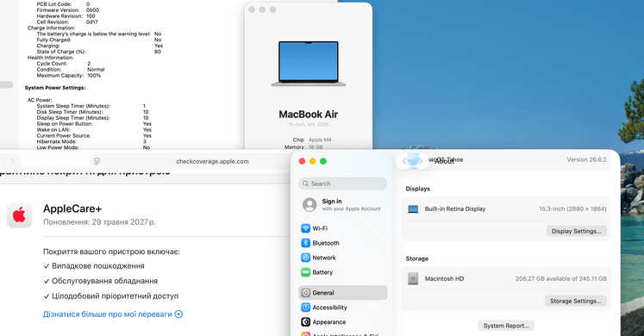The image size is (644, 336).
Task: Open Storage Settings
Action: (x=575, y=301)
